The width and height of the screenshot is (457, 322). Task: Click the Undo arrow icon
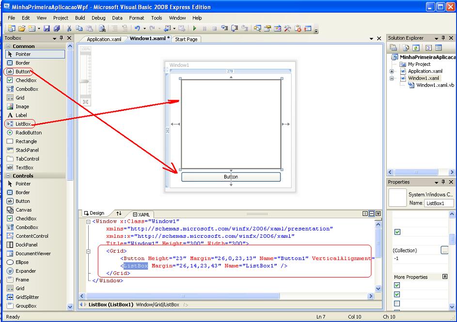137,28
